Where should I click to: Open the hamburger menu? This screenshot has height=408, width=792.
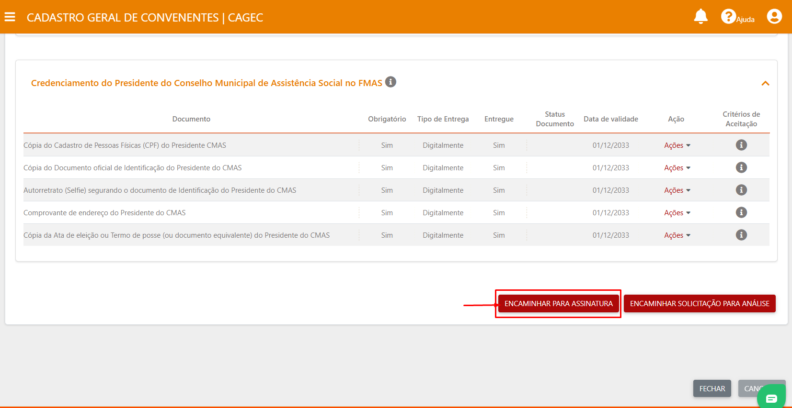click(10, 17)
